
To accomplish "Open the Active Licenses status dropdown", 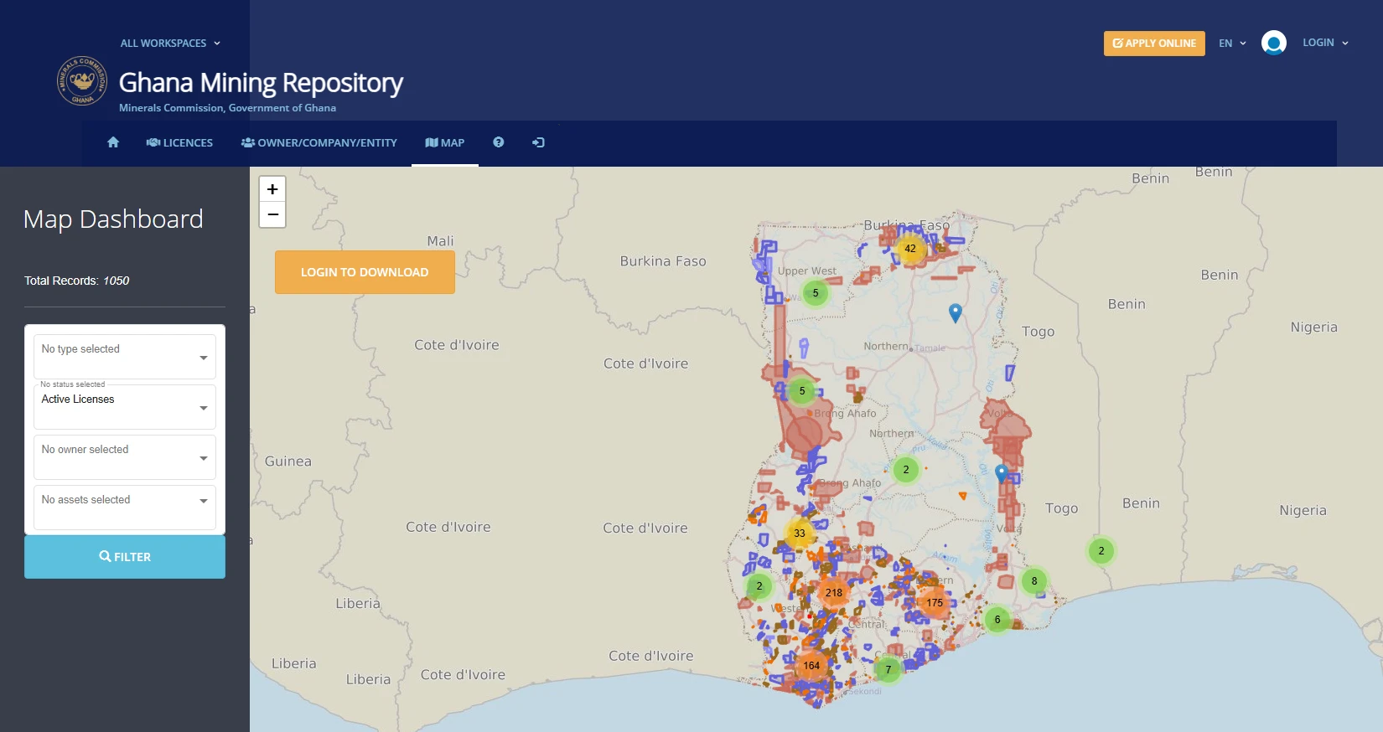I will (x=125, y=407).
